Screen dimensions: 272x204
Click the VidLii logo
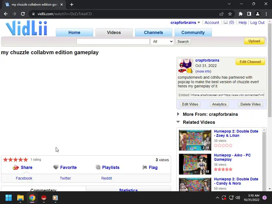pyautogui.click(x=26, y=28)
